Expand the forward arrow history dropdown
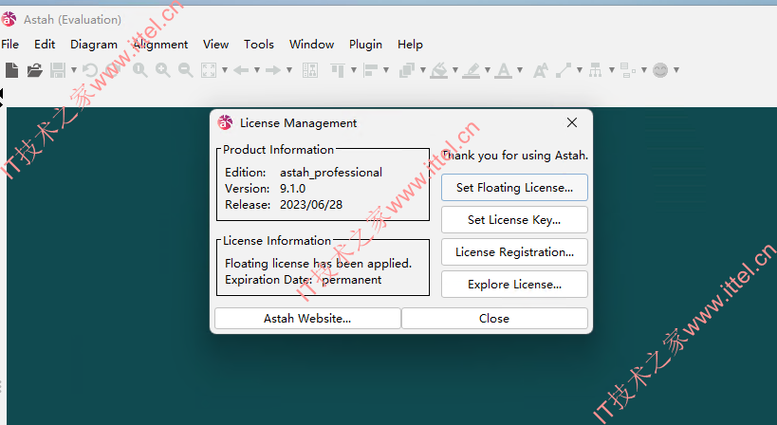The image size is (777, 425). point(289,70)
